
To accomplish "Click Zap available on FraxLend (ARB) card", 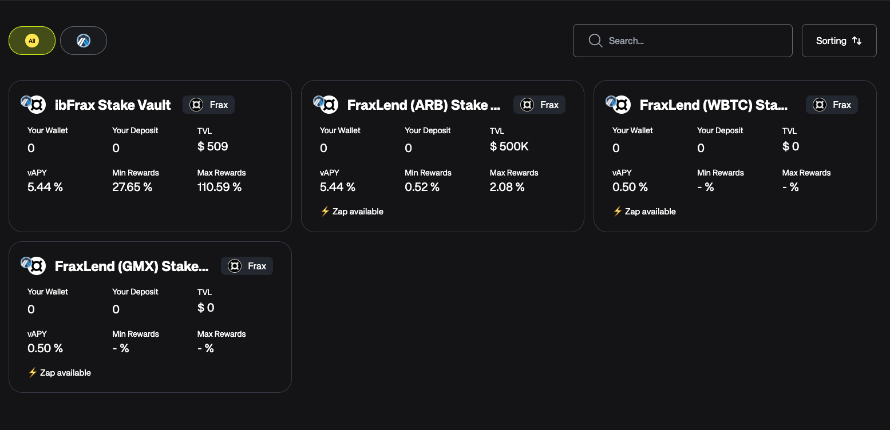I will coord(352,212).
